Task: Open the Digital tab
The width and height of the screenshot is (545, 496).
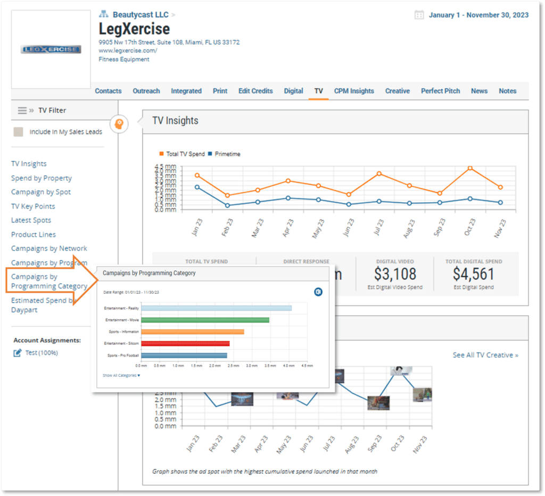Action: [x=293, y=91]
